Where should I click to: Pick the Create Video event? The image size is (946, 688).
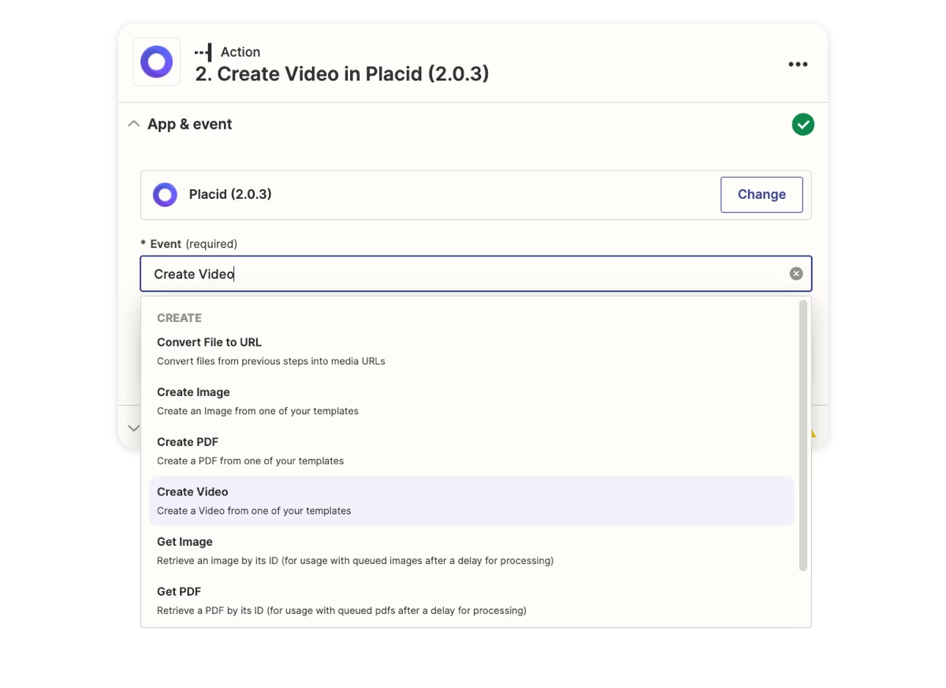[x=471, y=500]
